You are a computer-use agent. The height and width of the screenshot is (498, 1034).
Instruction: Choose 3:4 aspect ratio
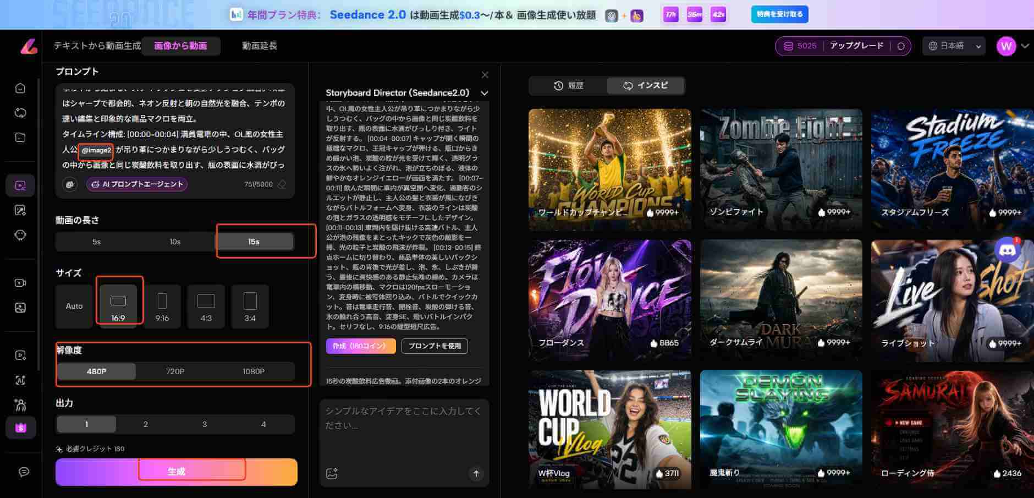[250, 306]
